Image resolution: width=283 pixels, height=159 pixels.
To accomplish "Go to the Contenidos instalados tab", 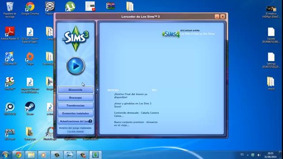I will point(76,114).
